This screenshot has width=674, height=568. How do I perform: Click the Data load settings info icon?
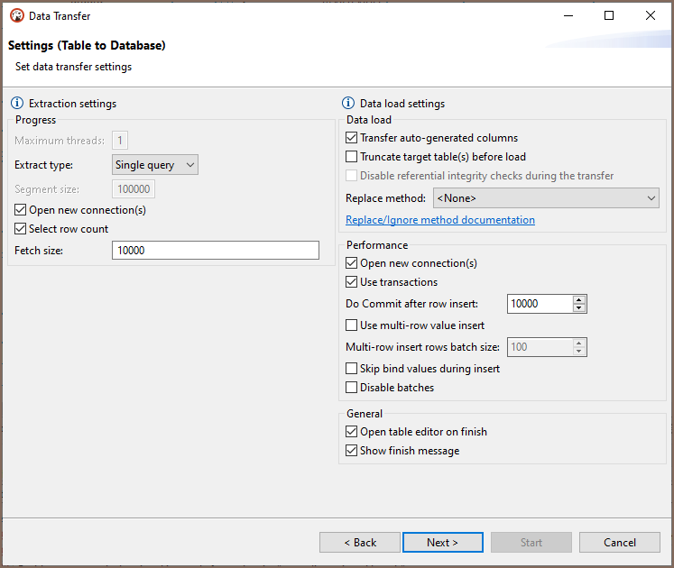tap(348, 104)
